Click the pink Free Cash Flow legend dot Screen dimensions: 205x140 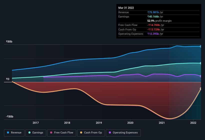(x=51, y=132)
